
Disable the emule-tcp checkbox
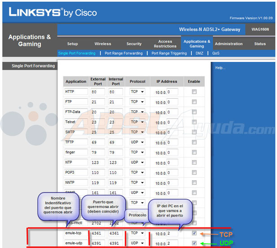[194, 233]
